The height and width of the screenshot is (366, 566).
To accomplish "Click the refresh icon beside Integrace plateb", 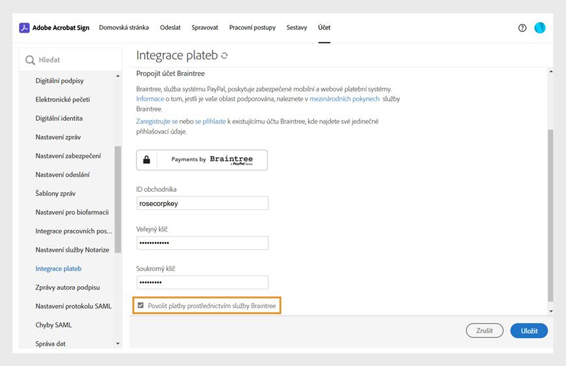I will [x=224, y=56].
